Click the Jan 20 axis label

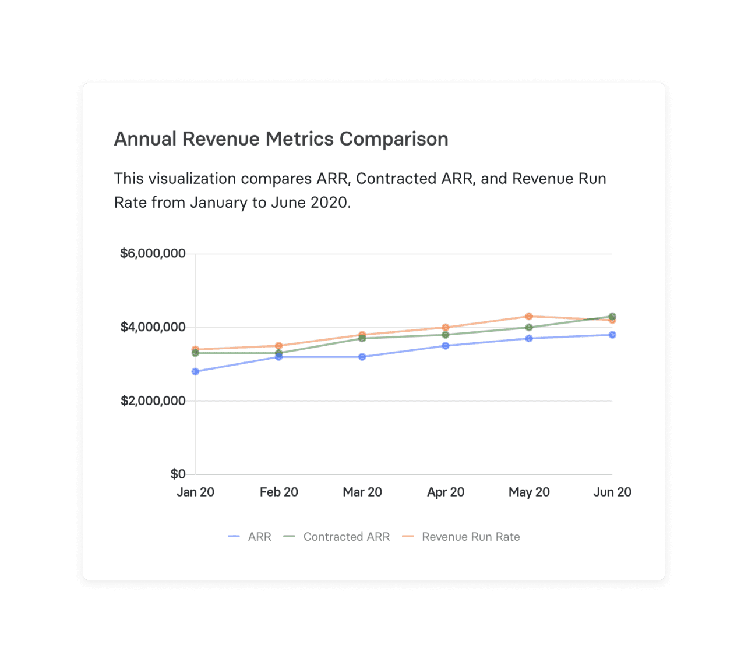[x=195, y=492]
